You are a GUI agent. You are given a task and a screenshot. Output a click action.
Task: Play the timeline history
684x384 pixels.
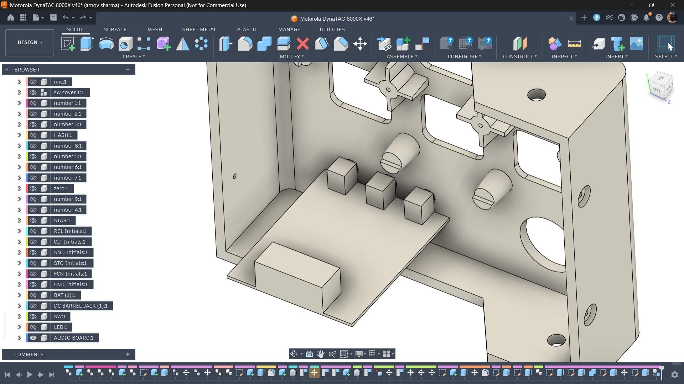tap(30, 374)
